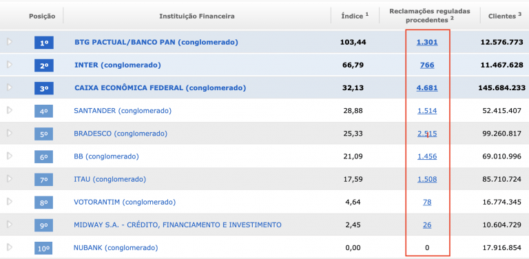Click the Reclamações reguladas procedentes header
This screenshot has height=259, width=529.
pos(430,16)
